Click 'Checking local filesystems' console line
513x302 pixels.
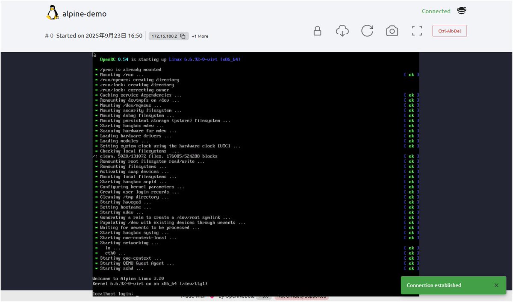(139, 151)
